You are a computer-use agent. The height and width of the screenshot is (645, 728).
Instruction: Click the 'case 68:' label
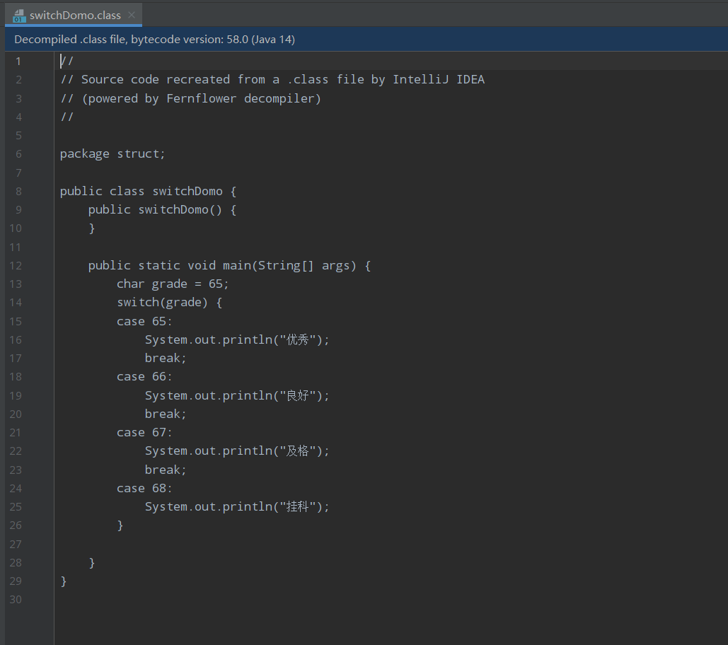tap(144, 488)
